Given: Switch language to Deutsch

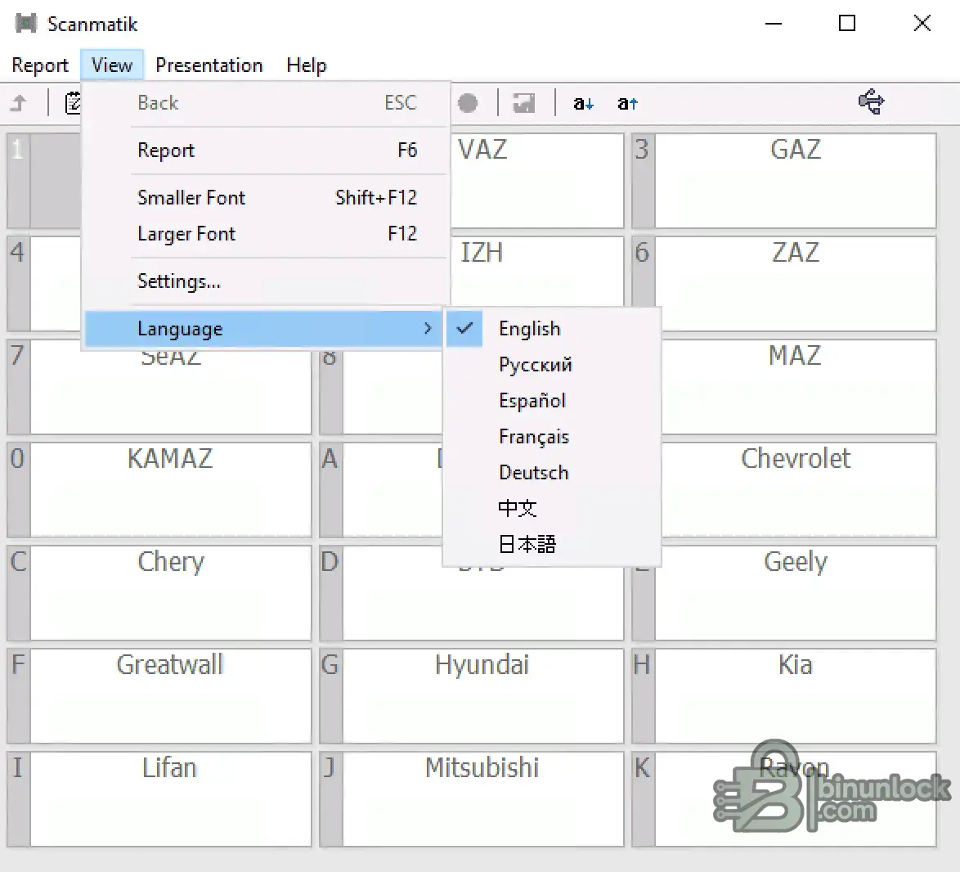Looking at the screenshot, I should click(x=552, y=472).
